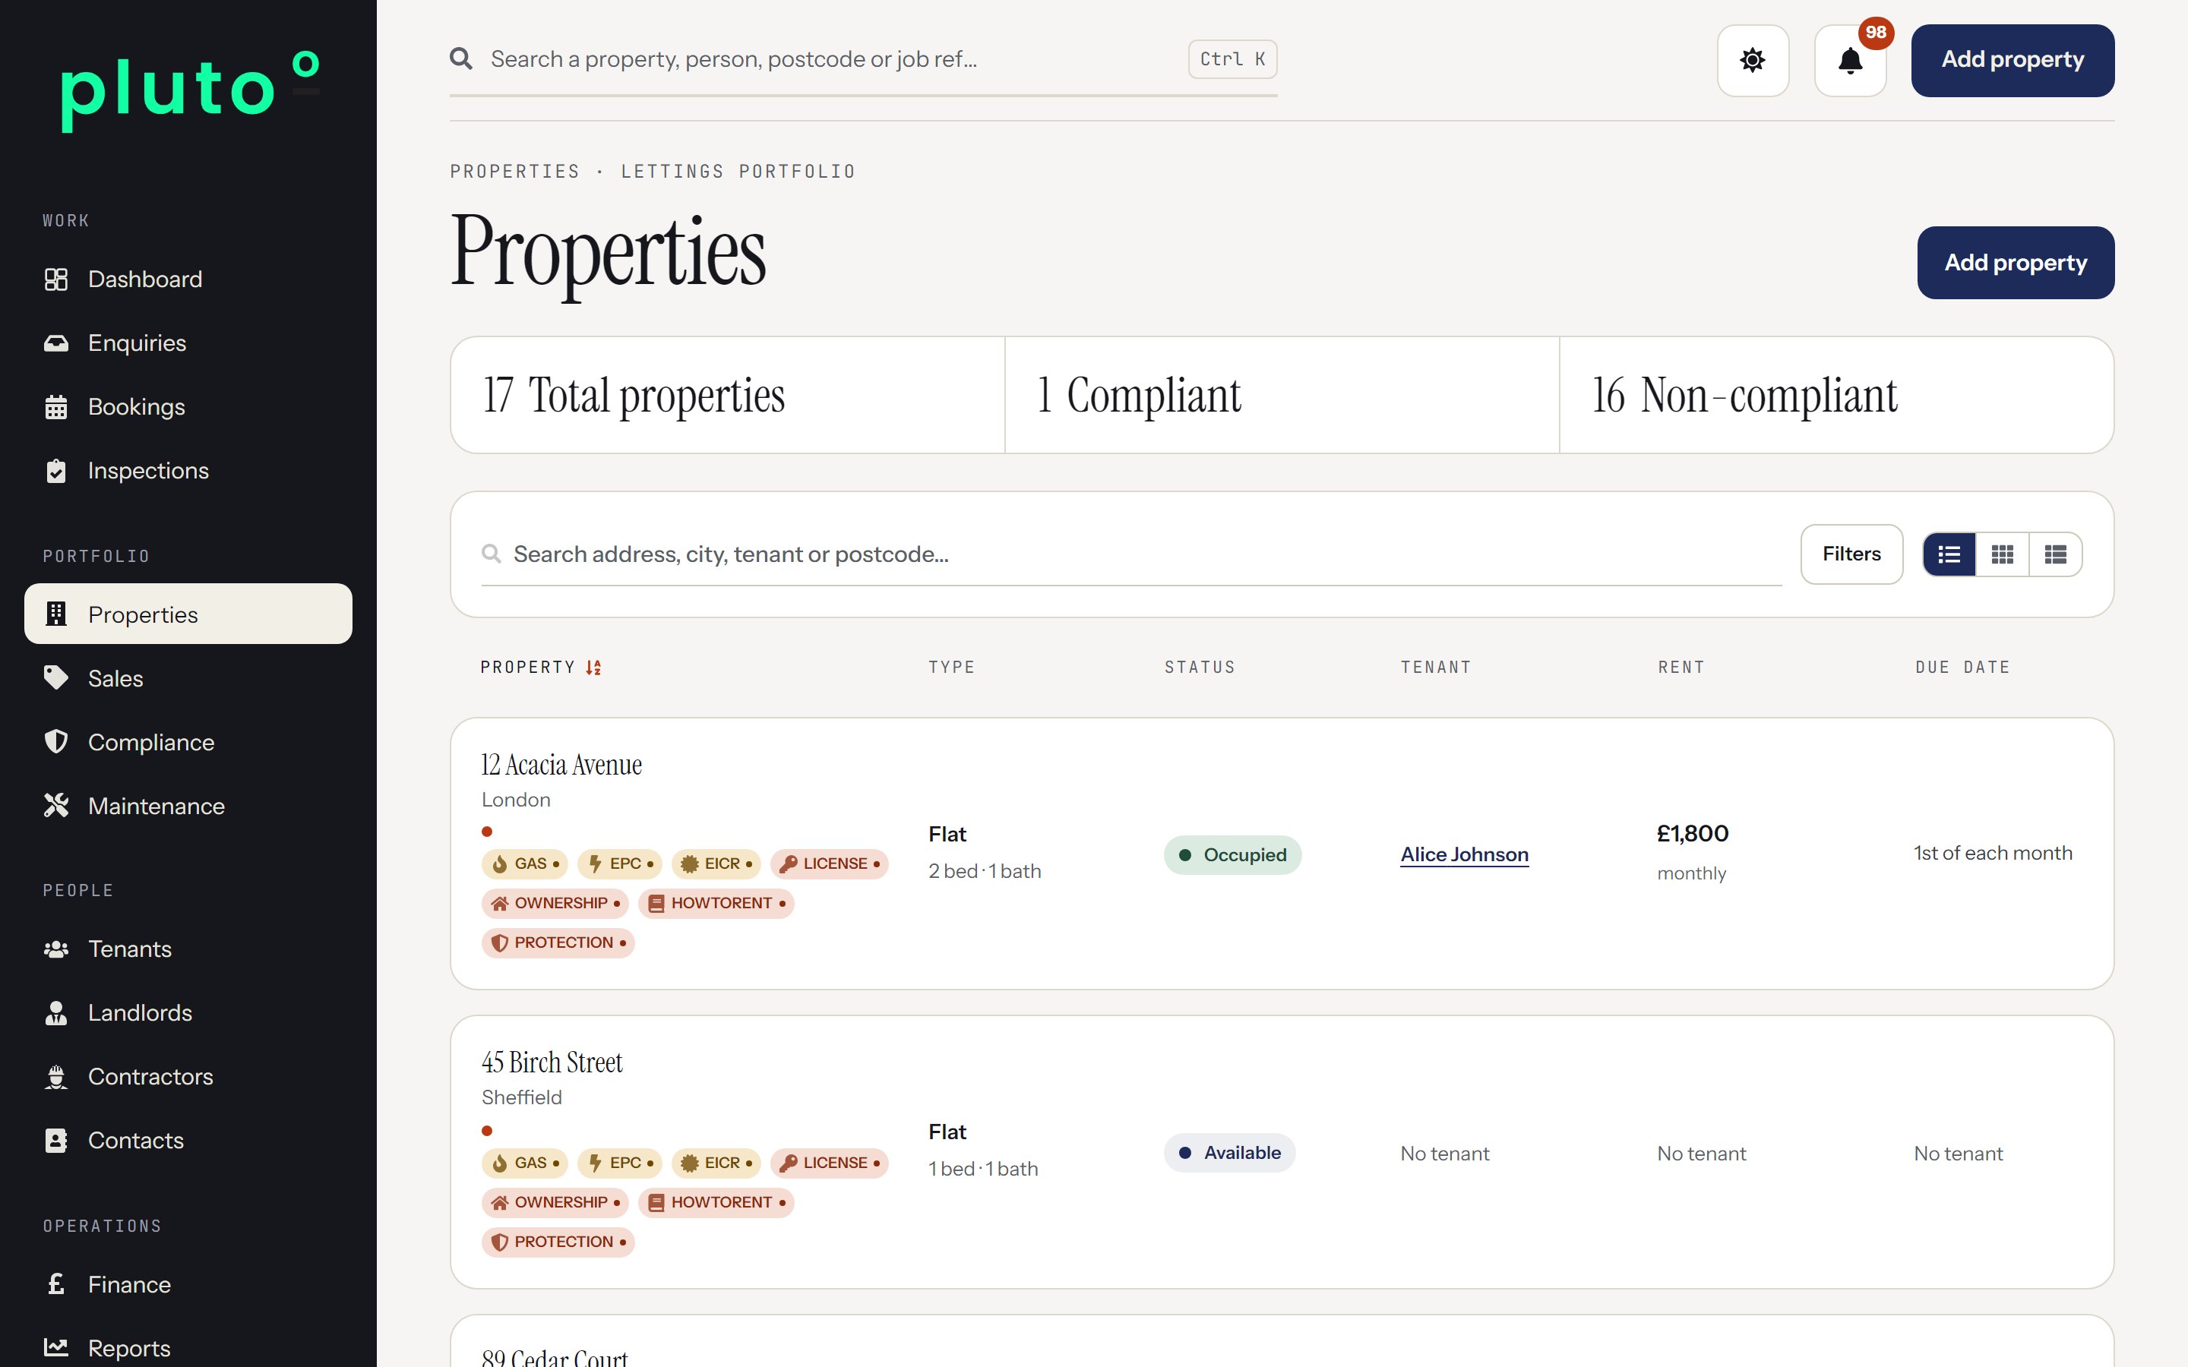The image size is (2188, 1367).
Task: Click the Compliance shield icon
Action: point(56,741)
